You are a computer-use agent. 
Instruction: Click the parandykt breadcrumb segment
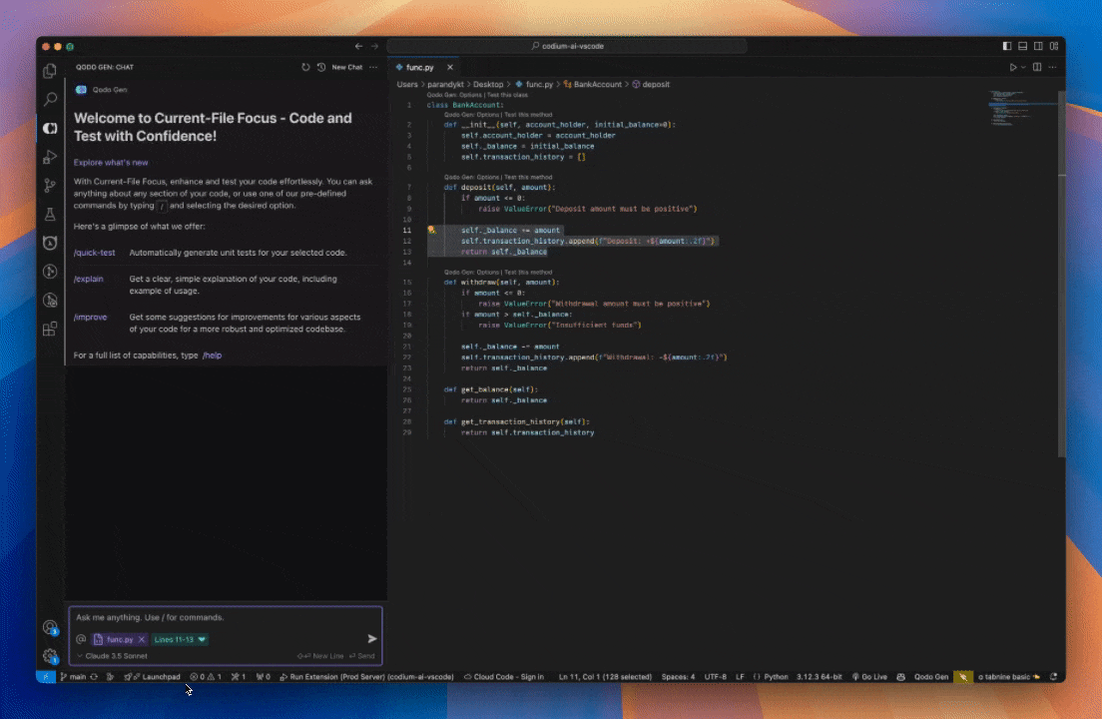click(x=445, y=84)
